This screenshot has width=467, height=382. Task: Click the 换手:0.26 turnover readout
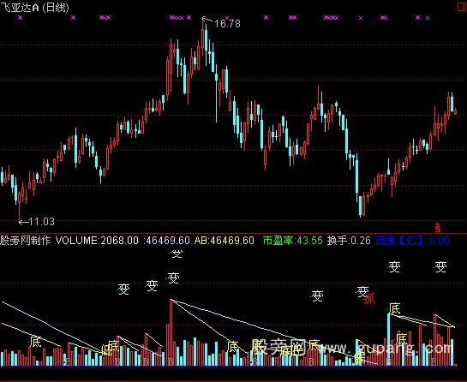point(349,241)
